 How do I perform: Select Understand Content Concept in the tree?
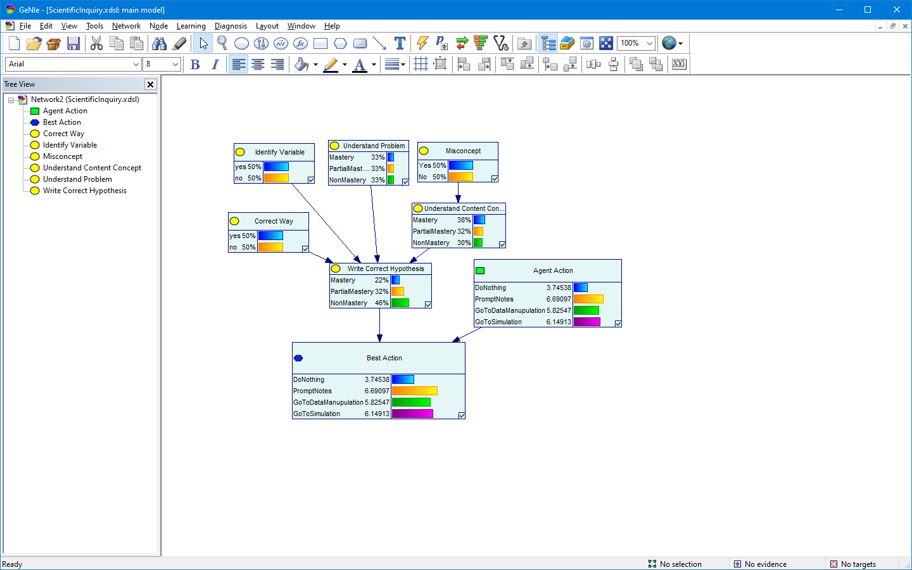[92, 168]
